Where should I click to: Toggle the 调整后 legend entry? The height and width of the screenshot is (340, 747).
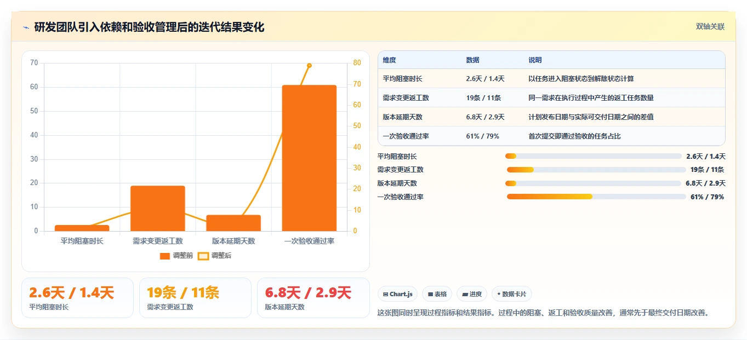(215, 256)
